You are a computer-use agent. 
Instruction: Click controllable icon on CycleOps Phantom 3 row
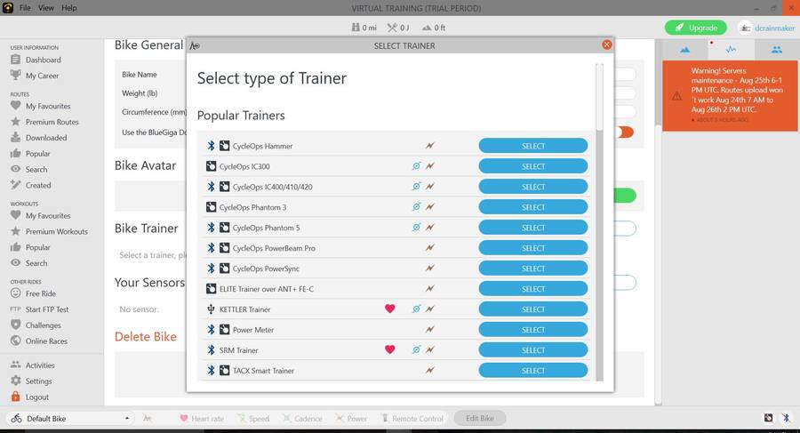[416, 207]
